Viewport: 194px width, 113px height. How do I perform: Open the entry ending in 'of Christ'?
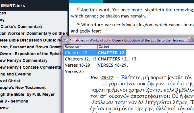[10, 81]
